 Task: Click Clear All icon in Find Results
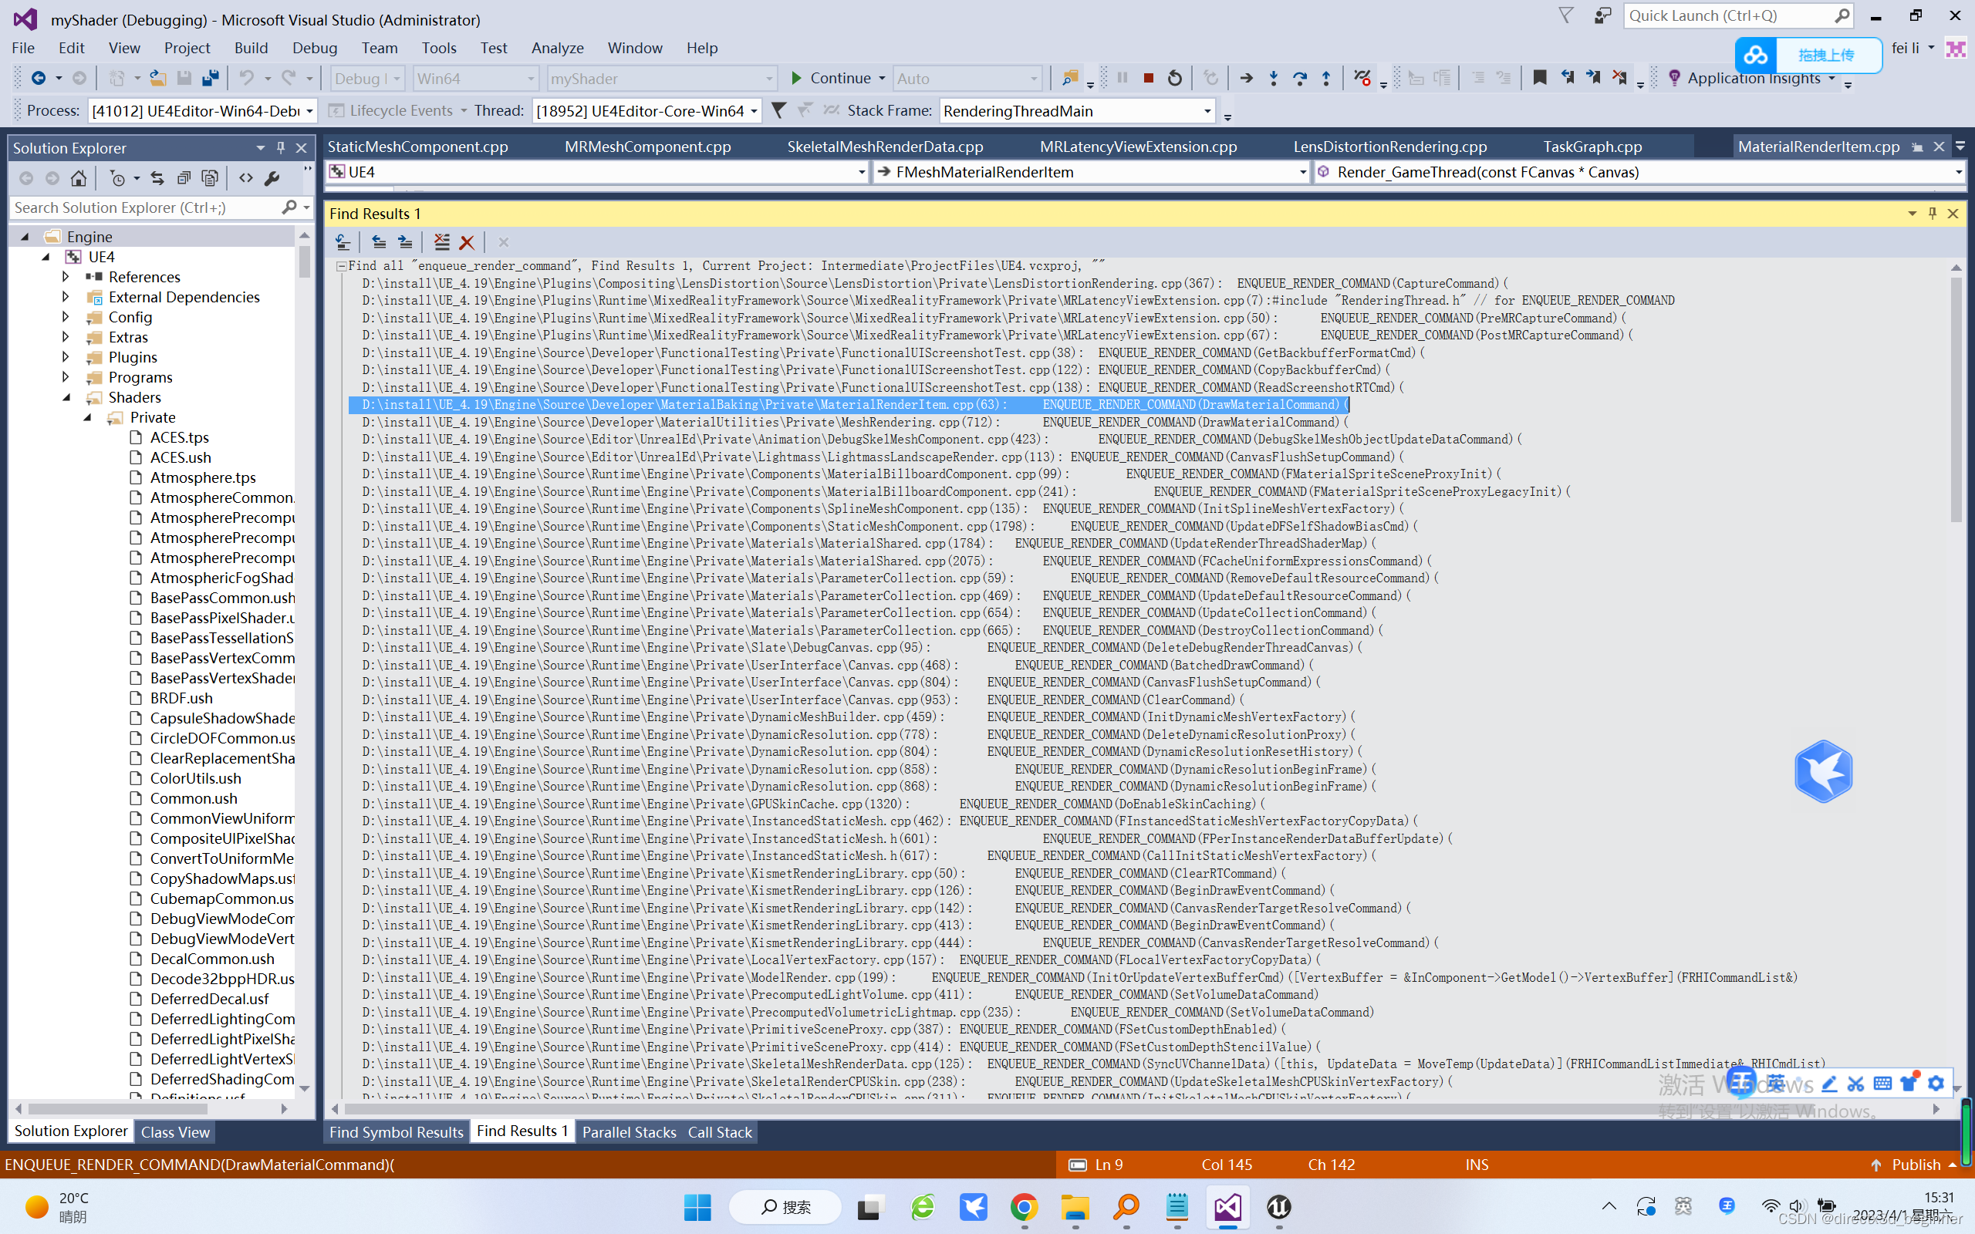(441, 242)
